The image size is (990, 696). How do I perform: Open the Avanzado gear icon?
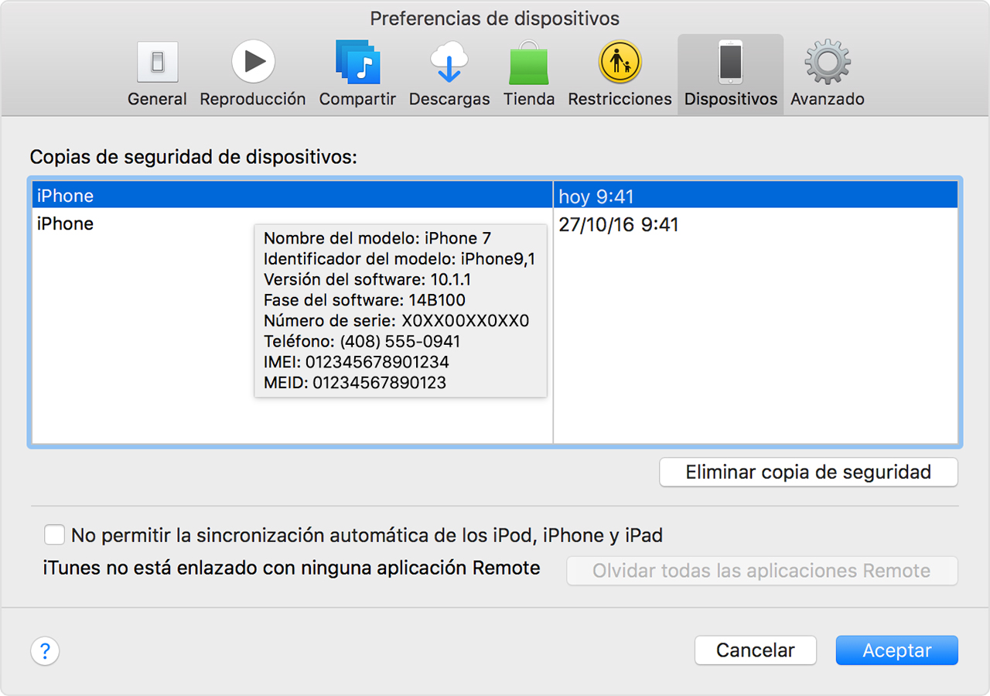828,63
